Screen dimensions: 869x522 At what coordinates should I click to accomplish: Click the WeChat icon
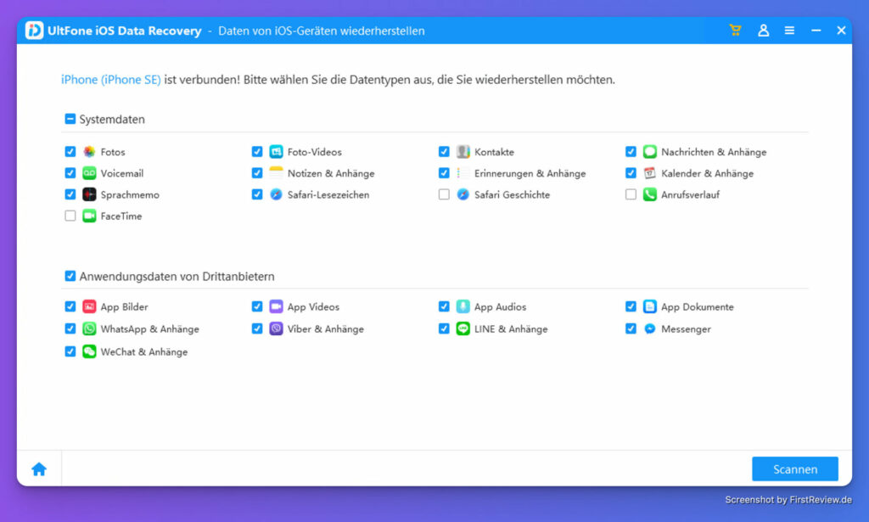[x=89, y=351]
